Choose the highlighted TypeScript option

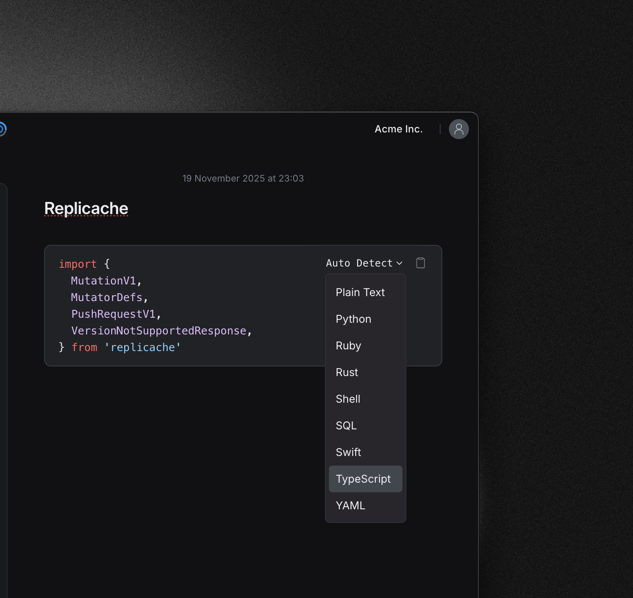tap(363, 479)
